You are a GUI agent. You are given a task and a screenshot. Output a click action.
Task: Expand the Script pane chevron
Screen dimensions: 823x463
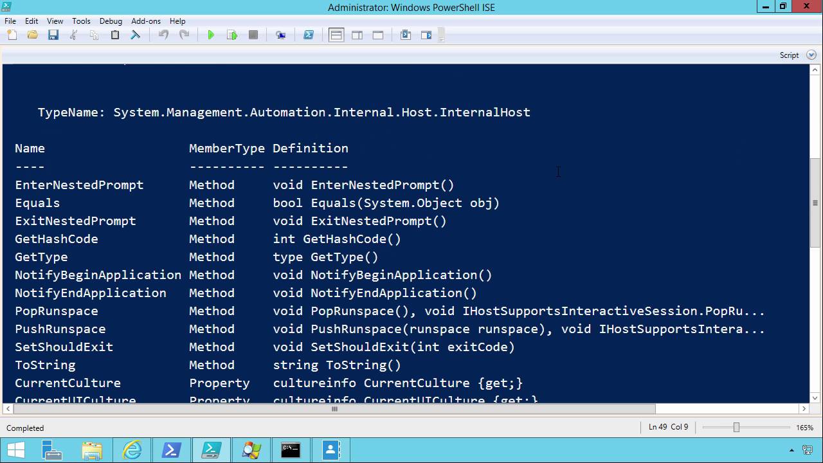811,55
